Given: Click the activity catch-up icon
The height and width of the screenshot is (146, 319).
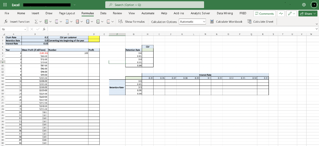Looking at the screenshot, I should click(x=281, y=14).
